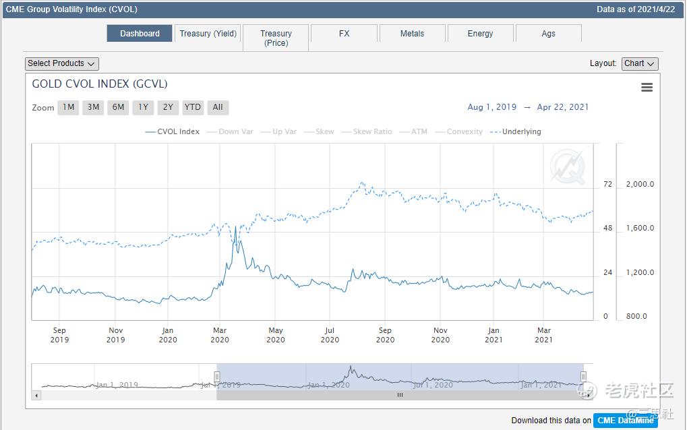Screen dimensions: 687x430
Task: Click the navigator left scroll arrow
Action: (x=36, y=396)
